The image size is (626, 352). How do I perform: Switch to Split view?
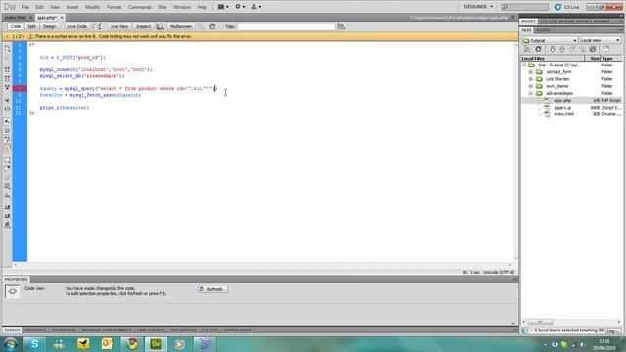pos(31,26)
